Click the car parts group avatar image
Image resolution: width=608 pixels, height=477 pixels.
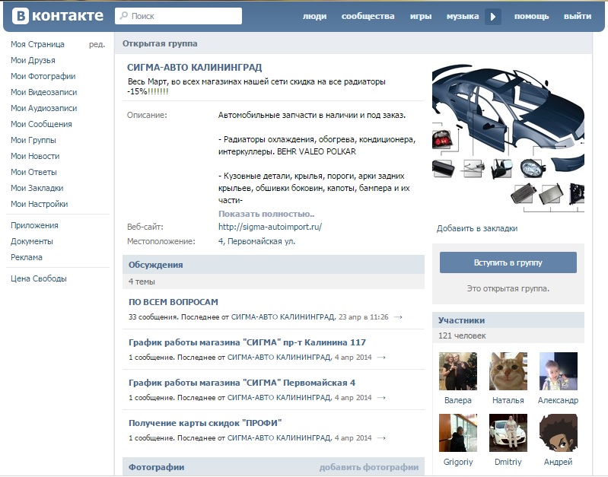[x=508, y=138]
